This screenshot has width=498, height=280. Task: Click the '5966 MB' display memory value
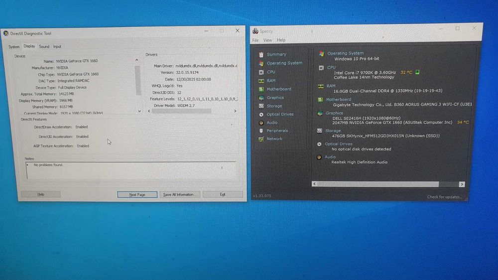65,101
